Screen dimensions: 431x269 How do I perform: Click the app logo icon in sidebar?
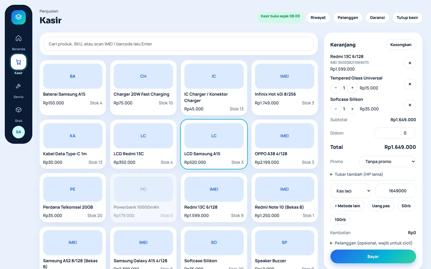point(19,17)
